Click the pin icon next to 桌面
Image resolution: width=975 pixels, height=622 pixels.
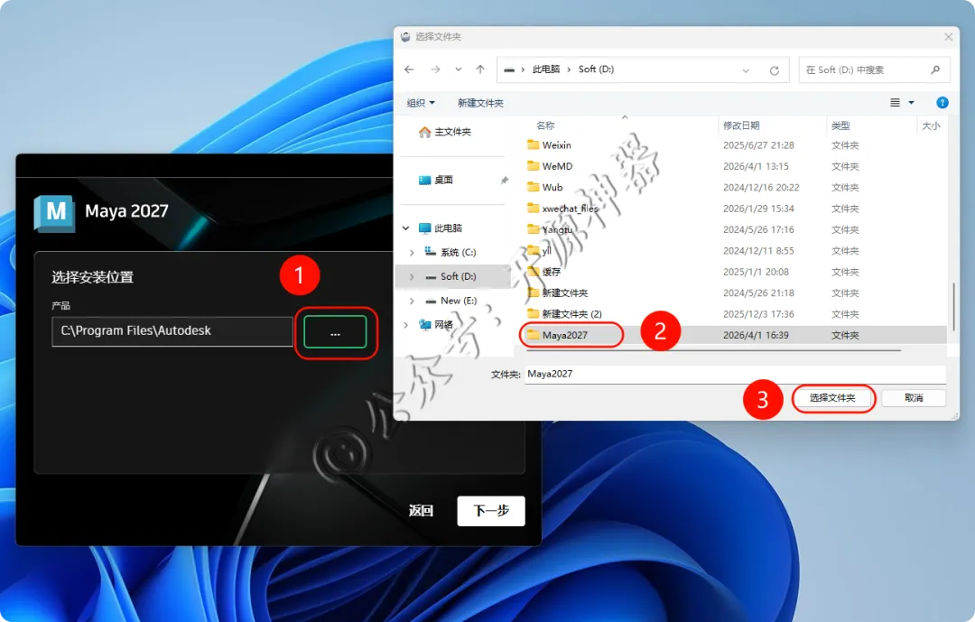pos(505,181)
